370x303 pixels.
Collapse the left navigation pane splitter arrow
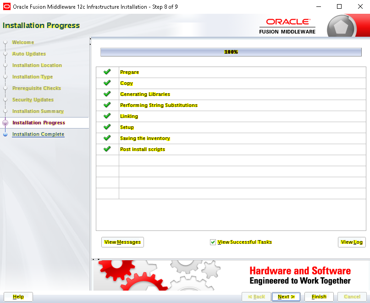(x=90, y=39)
